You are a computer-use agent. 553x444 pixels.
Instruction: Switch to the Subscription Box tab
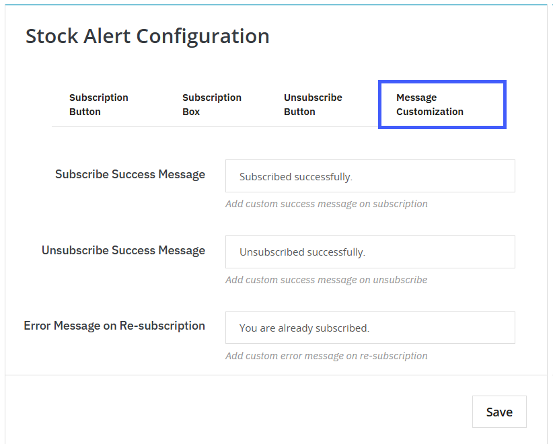(x=211, y=104)
